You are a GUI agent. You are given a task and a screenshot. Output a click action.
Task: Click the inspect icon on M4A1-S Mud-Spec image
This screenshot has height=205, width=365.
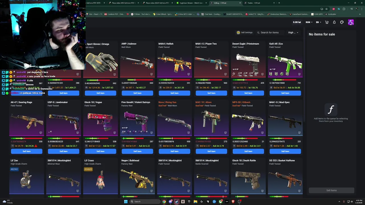(x=299, y=133)
